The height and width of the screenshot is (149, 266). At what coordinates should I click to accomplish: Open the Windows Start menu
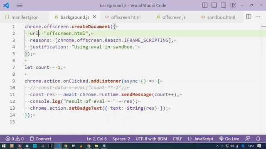(4, 146)
